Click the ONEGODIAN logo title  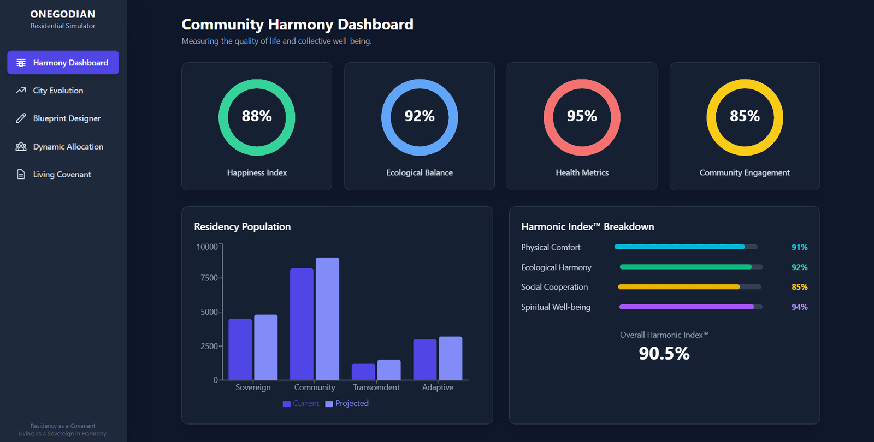62,14
